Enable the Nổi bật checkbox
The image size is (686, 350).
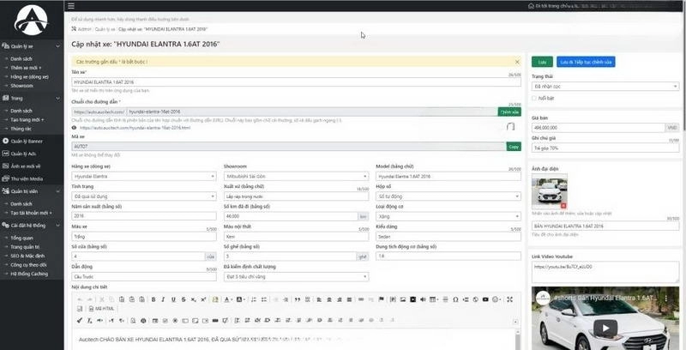(x=535, y=99)
